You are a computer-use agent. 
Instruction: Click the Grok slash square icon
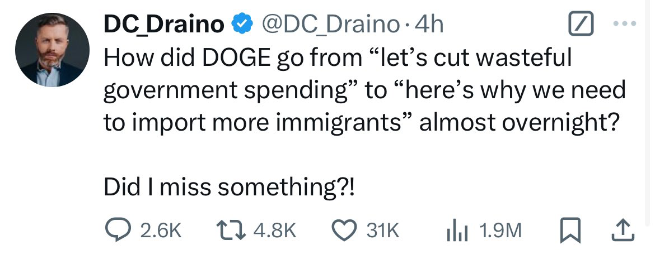pos(581,24)
